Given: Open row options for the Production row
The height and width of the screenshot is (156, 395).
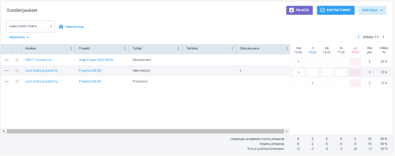Looking at the screenshot, I should pyautogui.click(x=7, y=81).
